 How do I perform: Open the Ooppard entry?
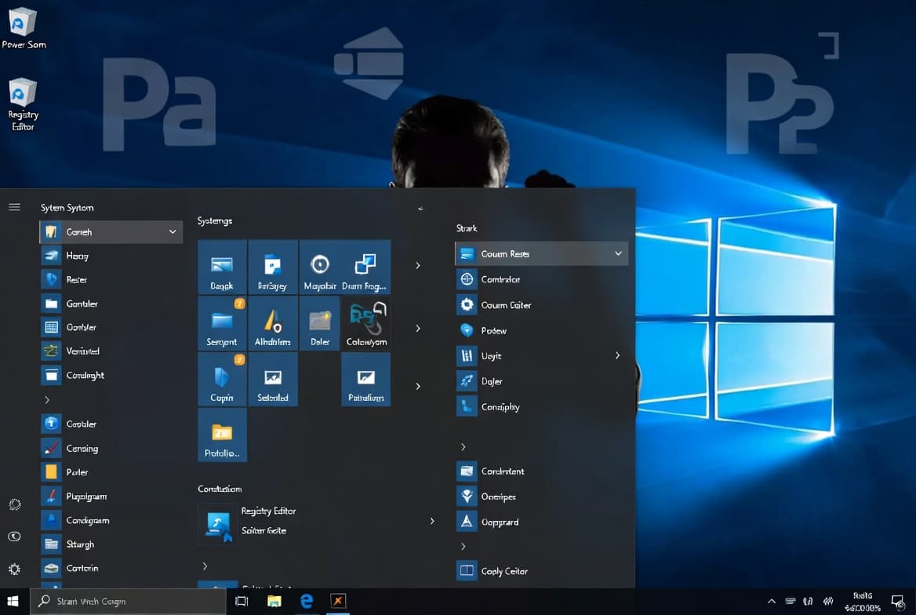500,522
